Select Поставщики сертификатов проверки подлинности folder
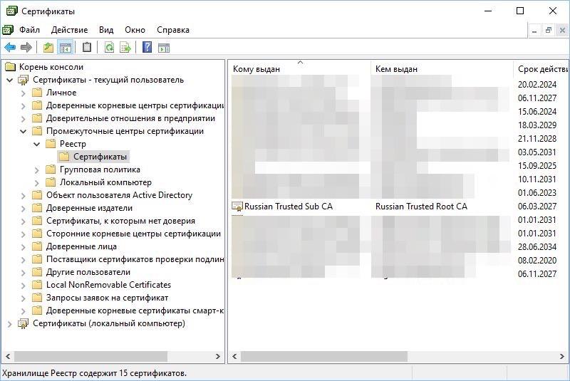The width and height of the screenshot is (570, 381). tap(135, 259)
